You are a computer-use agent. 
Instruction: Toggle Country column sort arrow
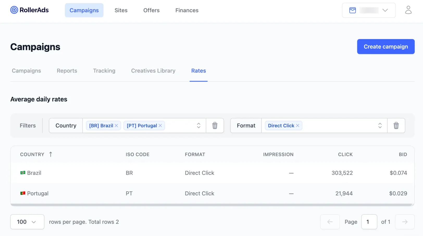tap(51, 154)
